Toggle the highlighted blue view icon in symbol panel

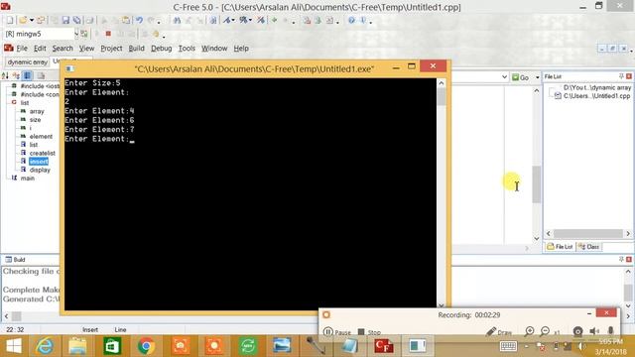point(27,75)
